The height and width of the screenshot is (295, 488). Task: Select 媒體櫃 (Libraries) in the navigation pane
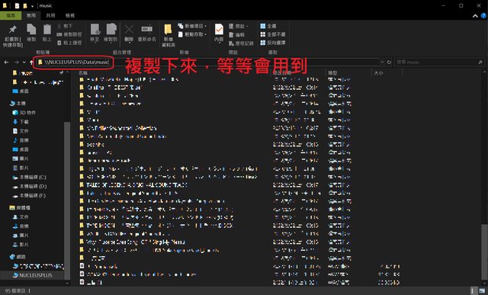(20, 207)
